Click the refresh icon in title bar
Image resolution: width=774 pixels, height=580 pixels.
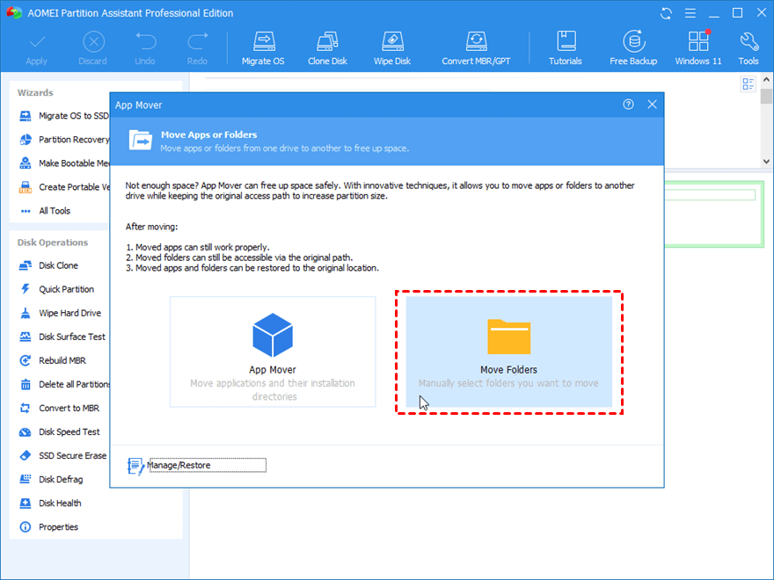click(x=667, y=13)
